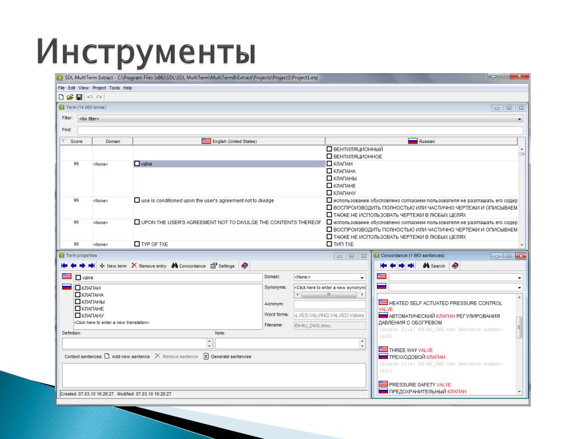Click the Find input field

pos(300,130)
